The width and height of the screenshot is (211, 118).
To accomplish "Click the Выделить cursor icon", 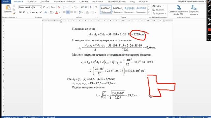I will coord(154,13).
